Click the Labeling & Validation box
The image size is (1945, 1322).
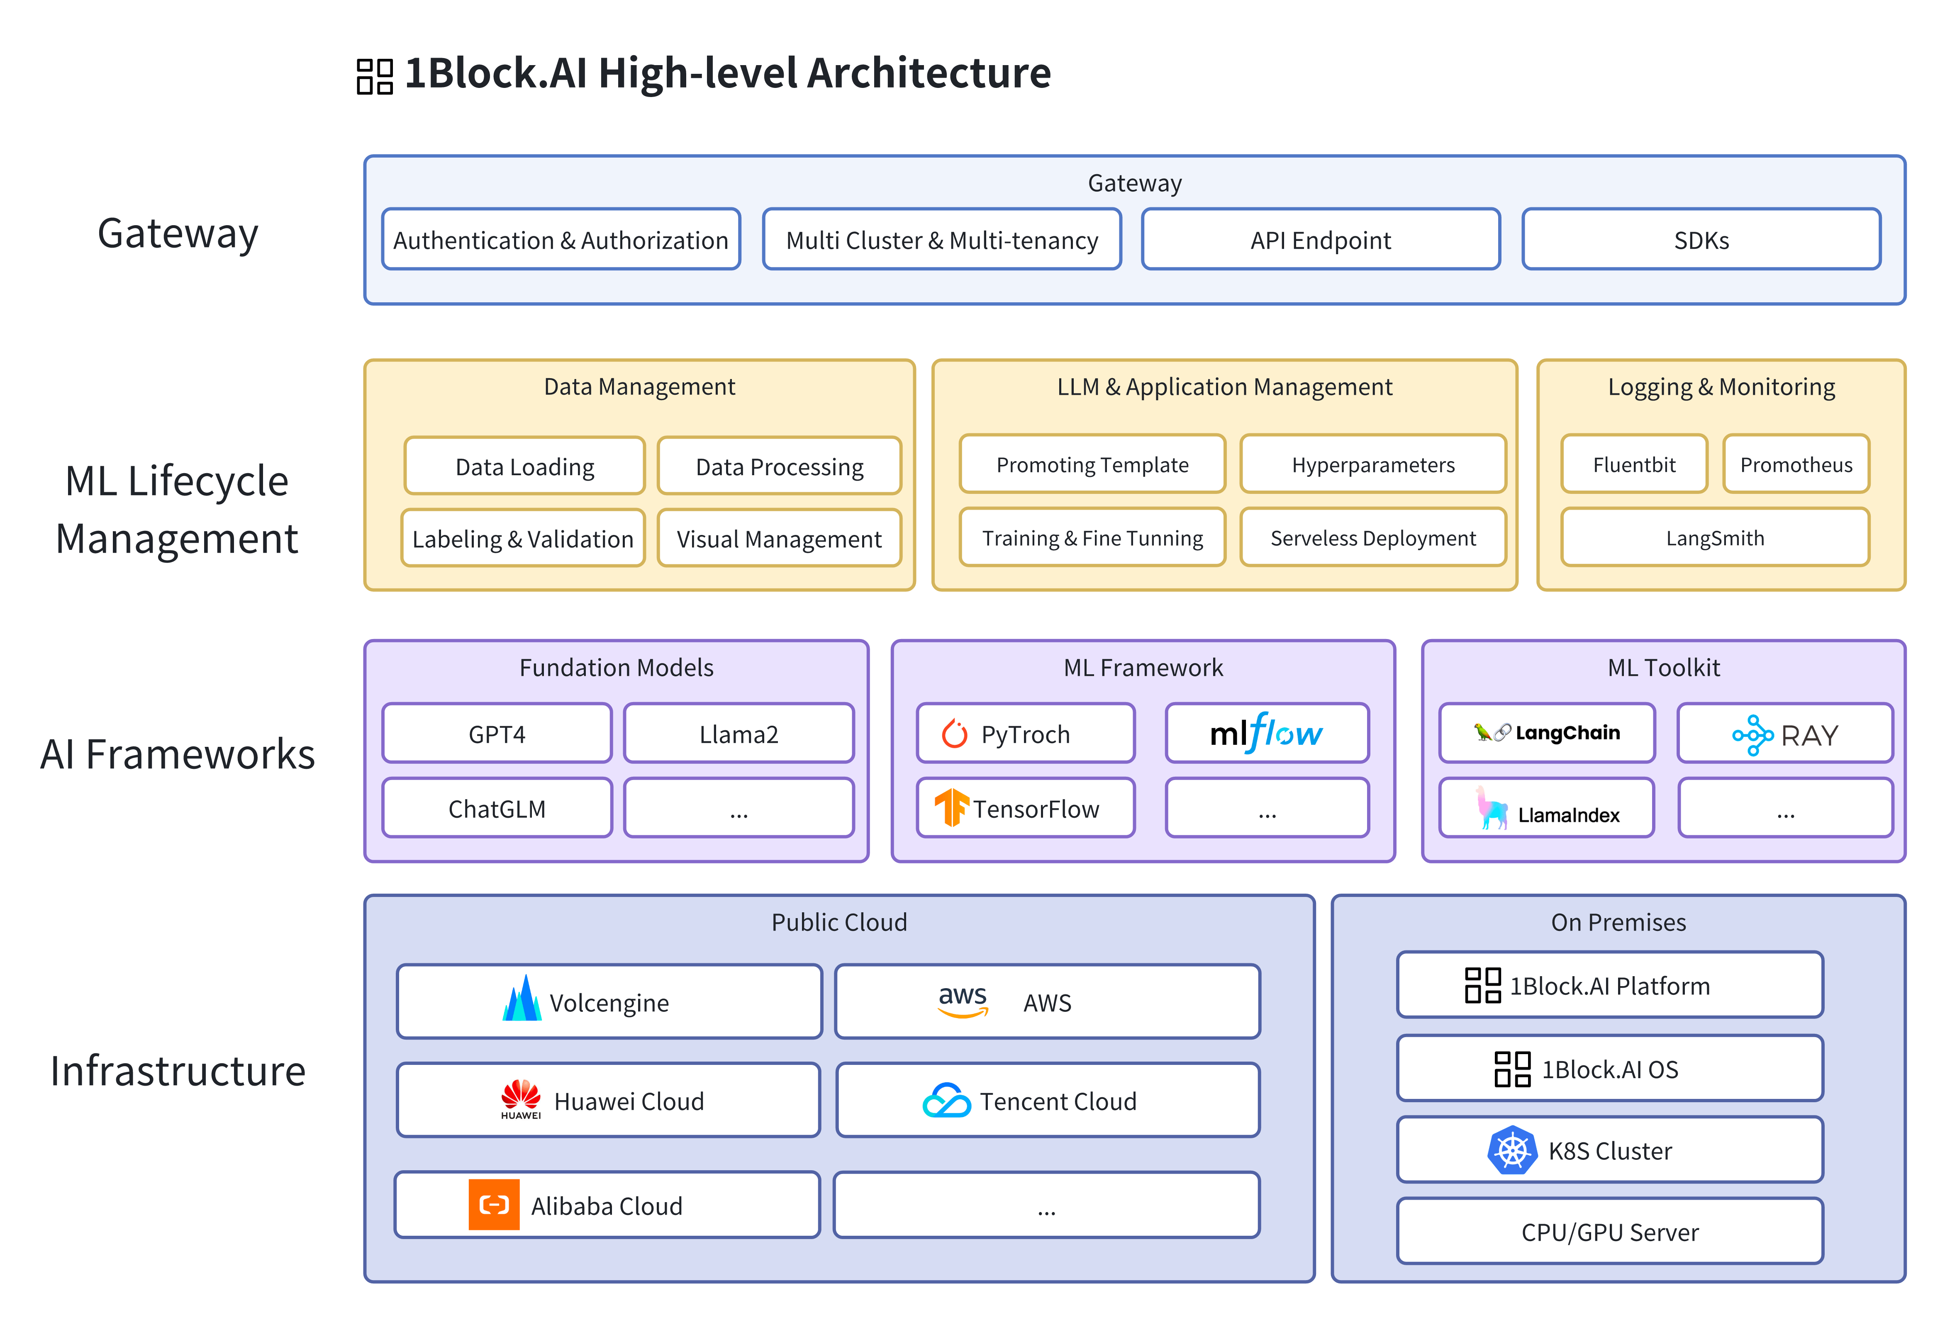coord(523,538)
